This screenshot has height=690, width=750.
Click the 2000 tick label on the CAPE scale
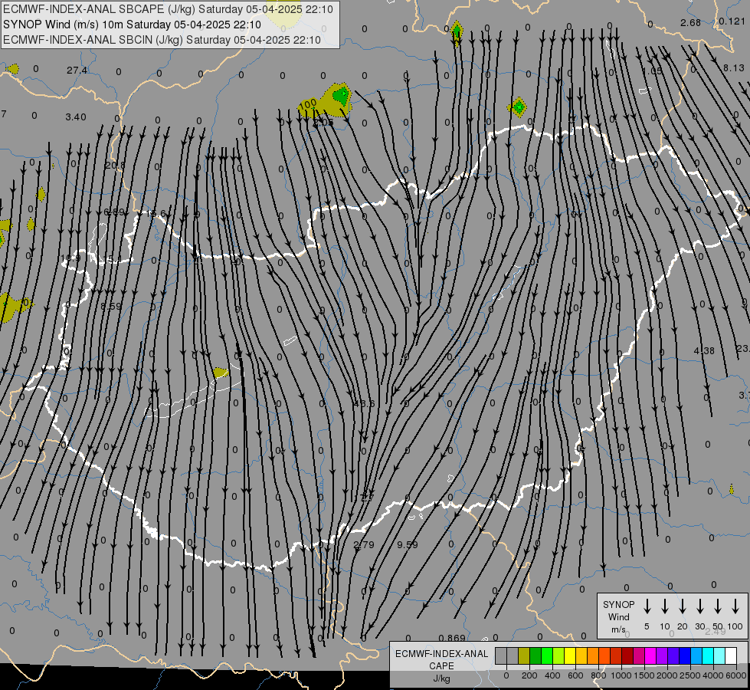(666, 675)
